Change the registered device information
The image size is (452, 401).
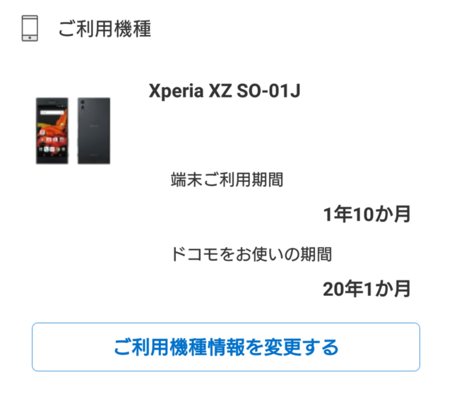tap(226, 347)
